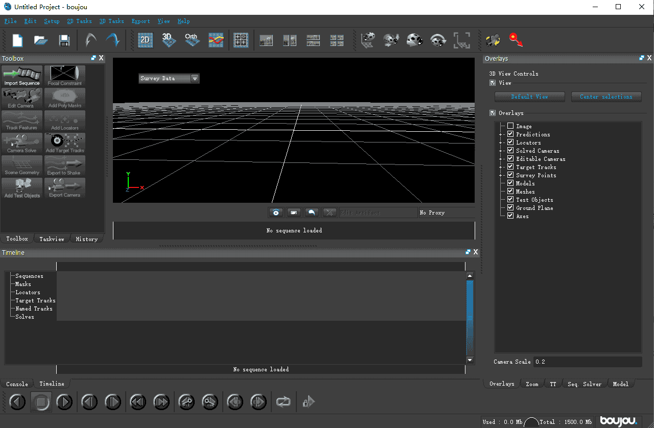The height and width of the screenshot is (428, 654).
Task: Click the Import Sequence tool
Action: [22, 76]
